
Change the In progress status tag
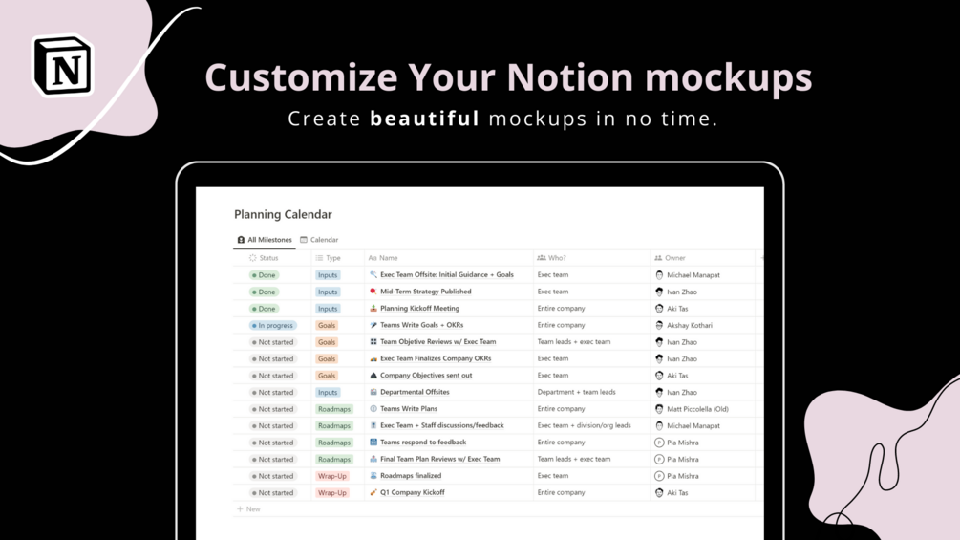[272, 326]
